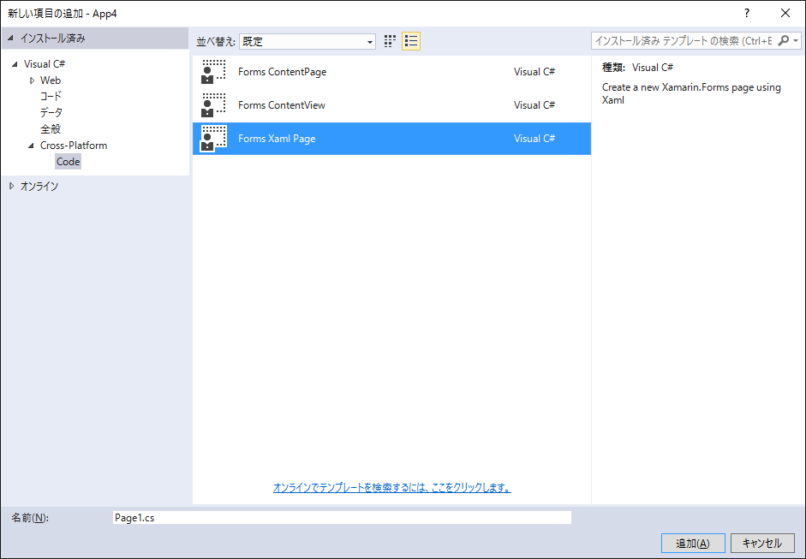The height and width of the screenshot is (559, 806).
Task: Expand the オンライン section
Action: 11,186
